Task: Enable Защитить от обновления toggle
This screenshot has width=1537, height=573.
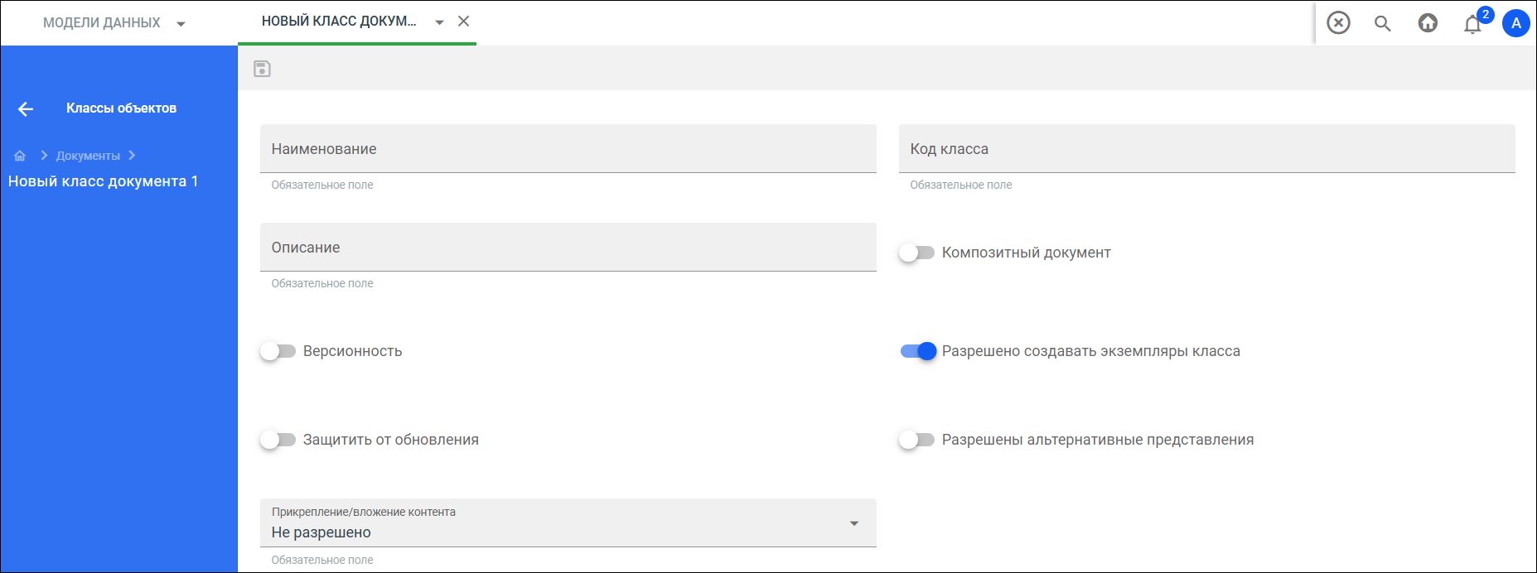Action: pyautogui.click(x=278, y=440)
